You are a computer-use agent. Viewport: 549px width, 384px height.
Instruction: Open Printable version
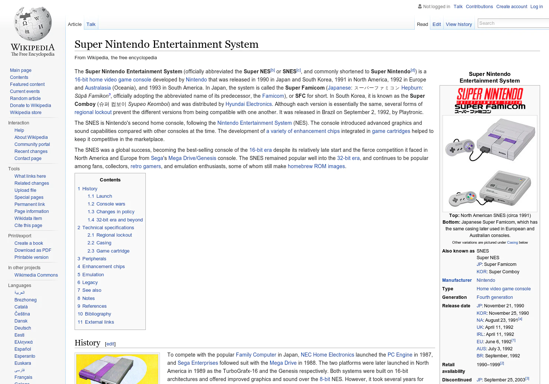(32, 257)
